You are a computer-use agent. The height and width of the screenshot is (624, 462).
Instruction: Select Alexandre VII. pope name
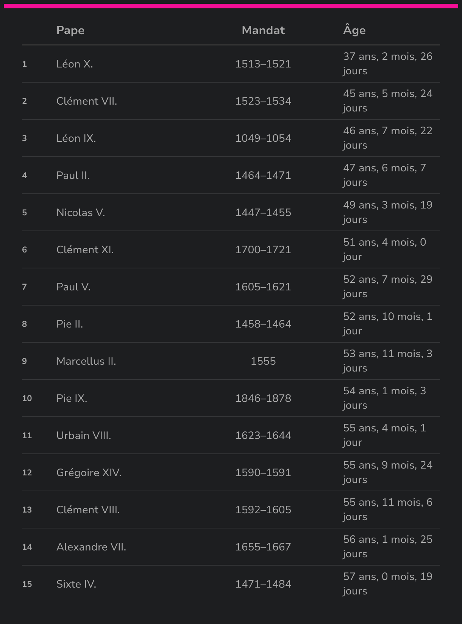point(91,547)
